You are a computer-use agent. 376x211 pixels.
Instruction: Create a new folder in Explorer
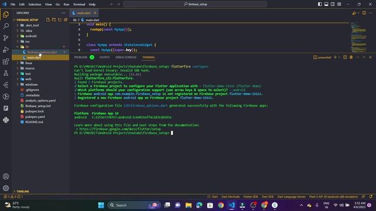pyautogui.click(x=53, y=20)
